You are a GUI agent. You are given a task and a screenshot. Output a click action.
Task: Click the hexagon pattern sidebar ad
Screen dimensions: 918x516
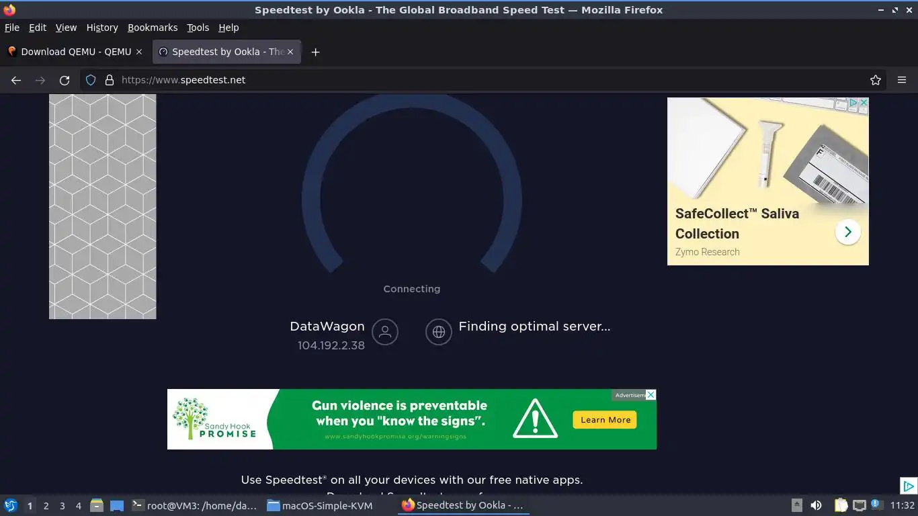click(103, 206)
